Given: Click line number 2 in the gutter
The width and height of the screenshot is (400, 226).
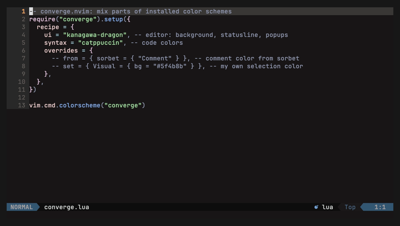Looking at the screenshot, I should 23,19.
